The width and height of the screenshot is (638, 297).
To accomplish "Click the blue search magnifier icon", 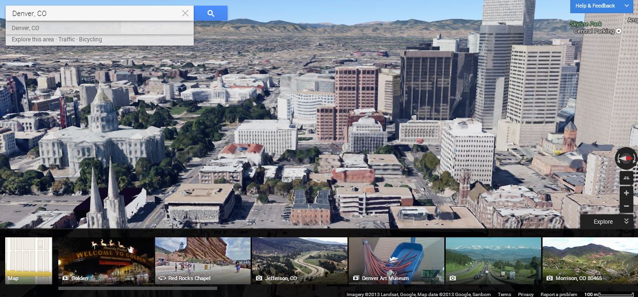I will [210, 13].
